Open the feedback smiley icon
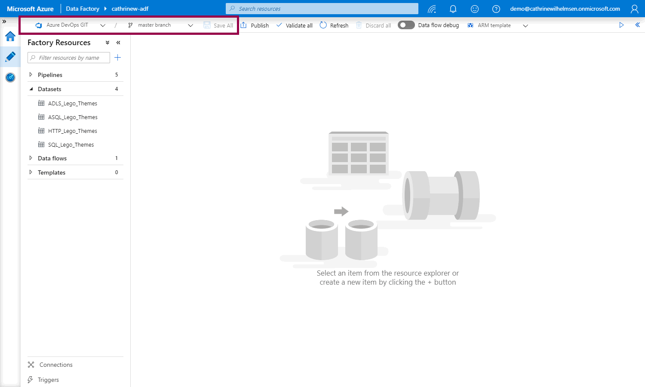The image size is (645, 387). point(474,9)
